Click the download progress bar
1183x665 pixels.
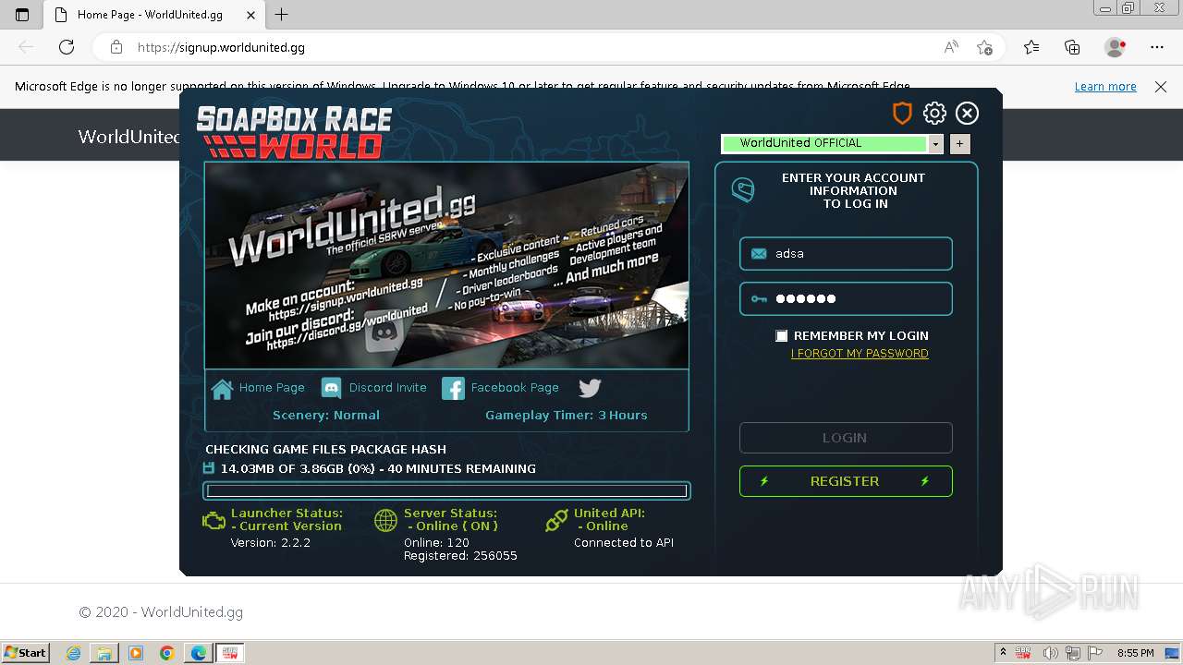(446, 491)
